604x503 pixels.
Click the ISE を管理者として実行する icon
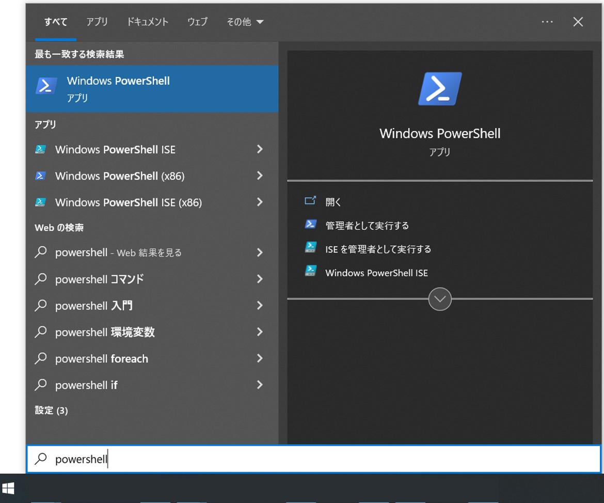(x=310, y=248)
